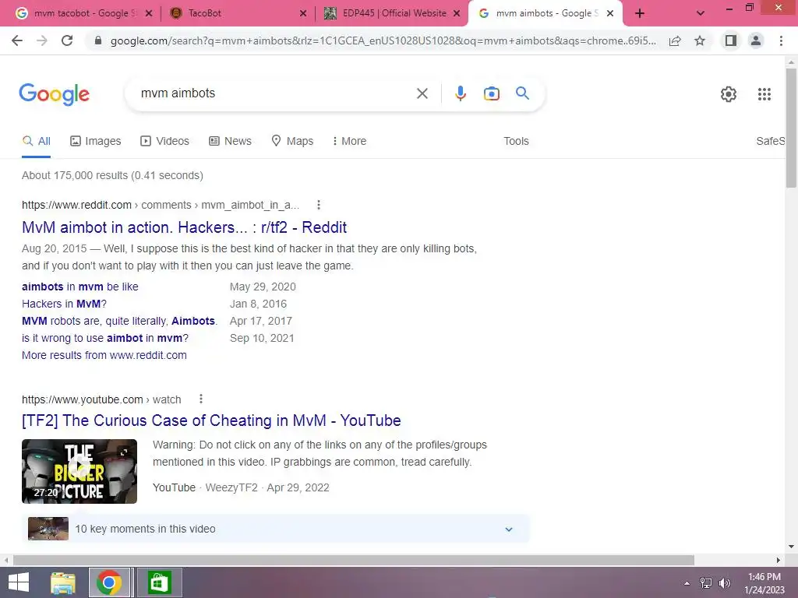Click inside the Google search field
Image resolution: width=798 pixels, height=598 pixels.
pos(275,93)
